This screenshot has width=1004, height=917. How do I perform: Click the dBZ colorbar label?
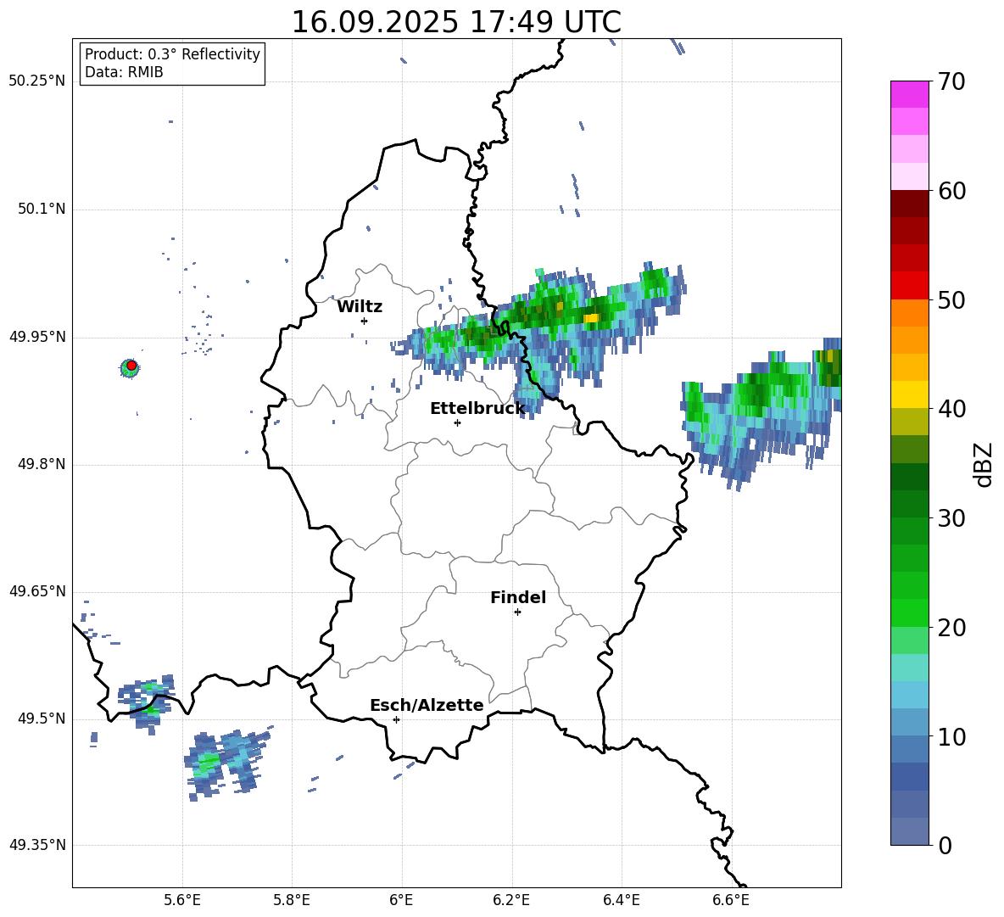[983, 464]
